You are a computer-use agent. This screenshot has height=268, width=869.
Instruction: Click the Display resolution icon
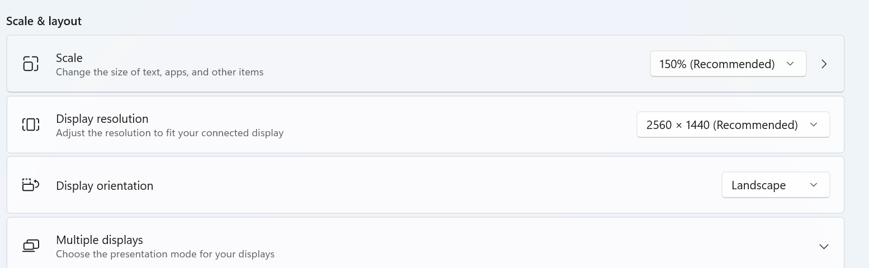[x=31, y=125]
